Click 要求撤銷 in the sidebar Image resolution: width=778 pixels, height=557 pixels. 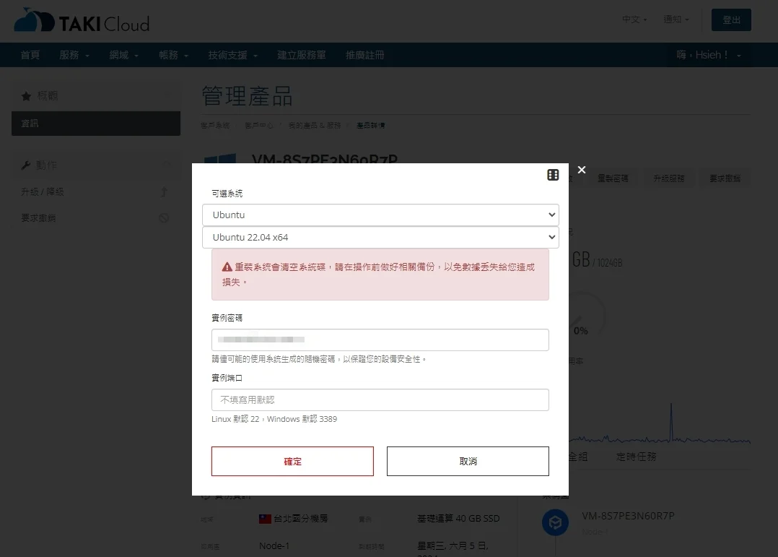[x=38, y=218]
